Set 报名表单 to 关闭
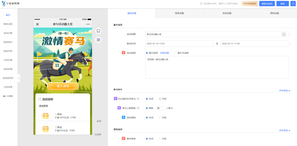 pyautogui.click(x=147, y=139)
